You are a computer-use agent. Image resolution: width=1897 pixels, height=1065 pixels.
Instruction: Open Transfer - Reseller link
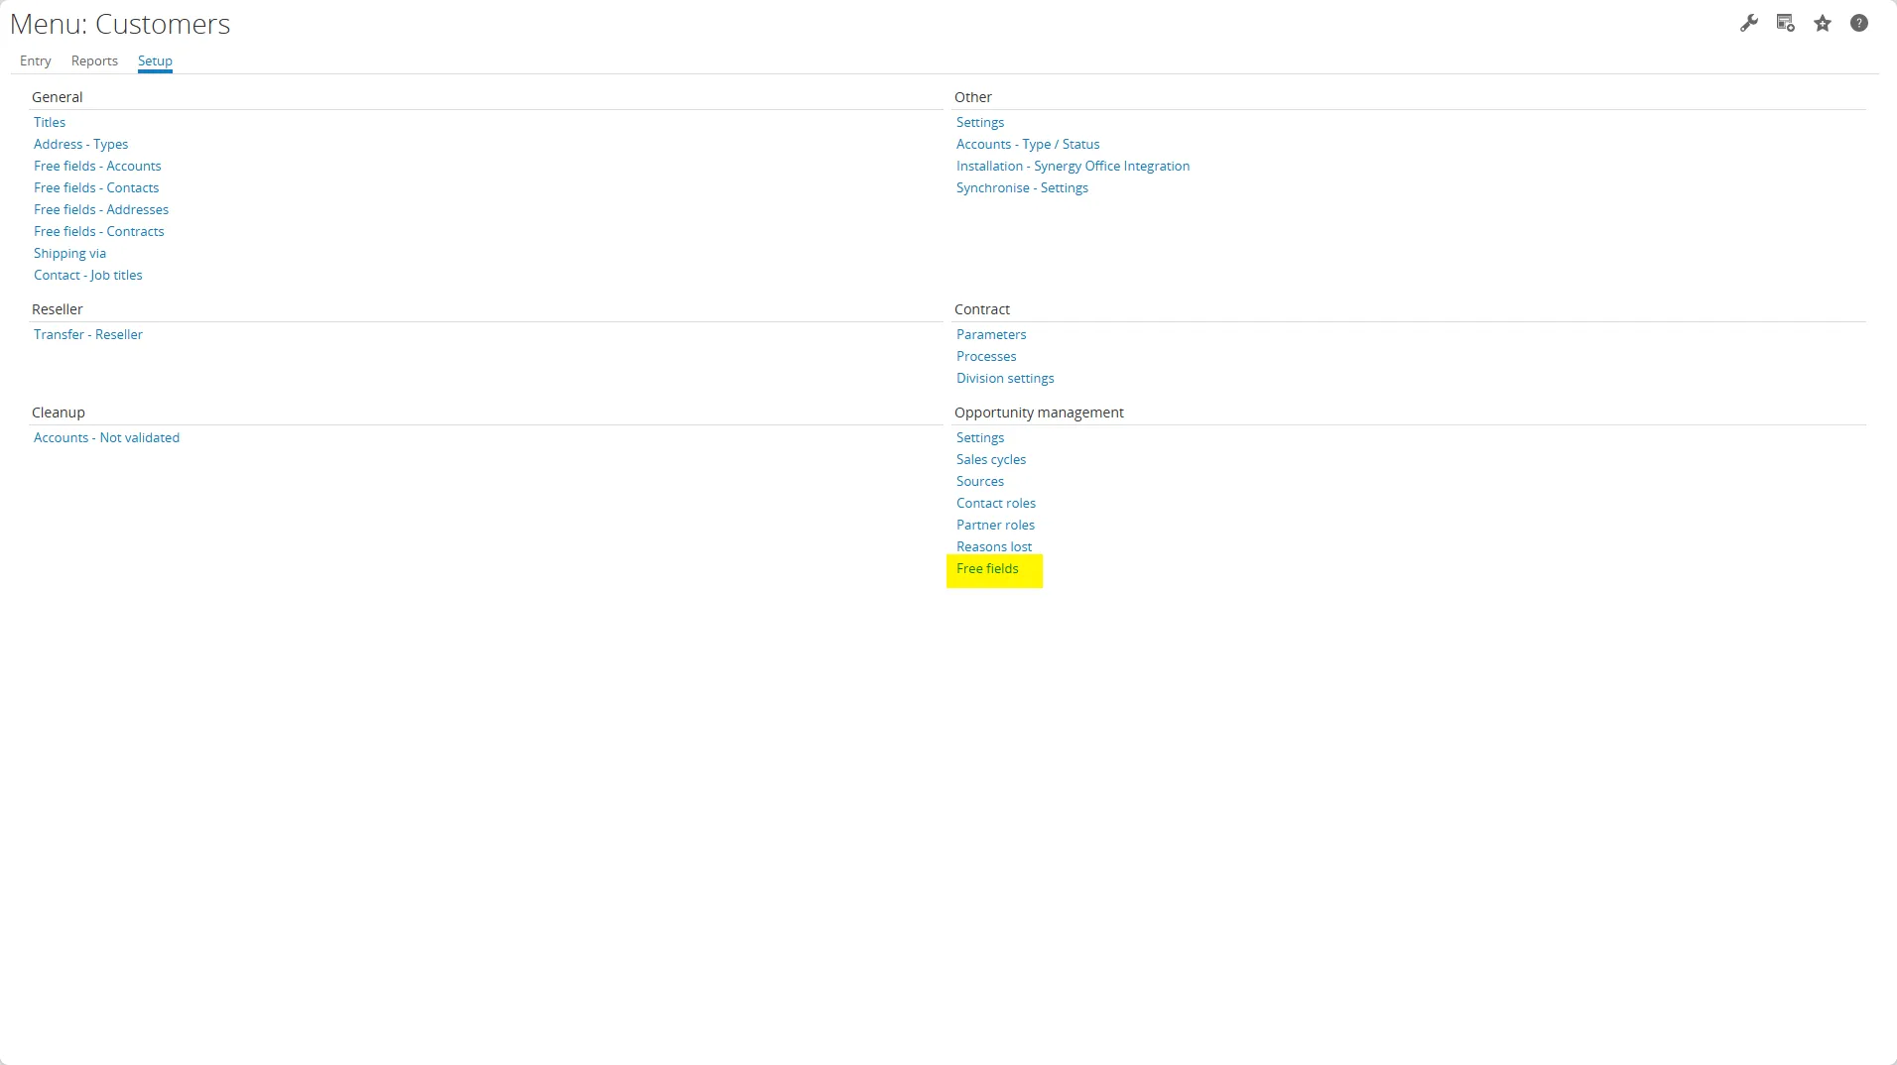pyautogui.click(x=88, y=334)
